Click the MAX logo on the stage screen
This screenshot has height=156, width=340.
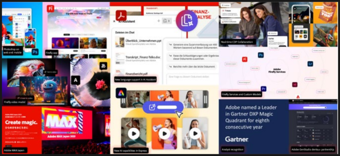[x=62, y=122]
